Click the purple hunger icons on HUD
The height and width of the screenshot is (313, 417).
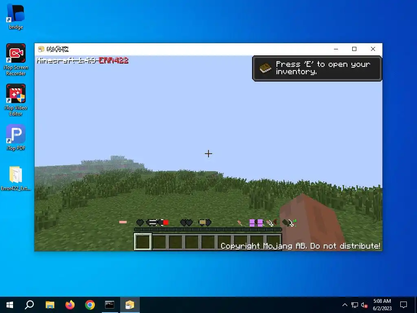click(x=256, y=223)
